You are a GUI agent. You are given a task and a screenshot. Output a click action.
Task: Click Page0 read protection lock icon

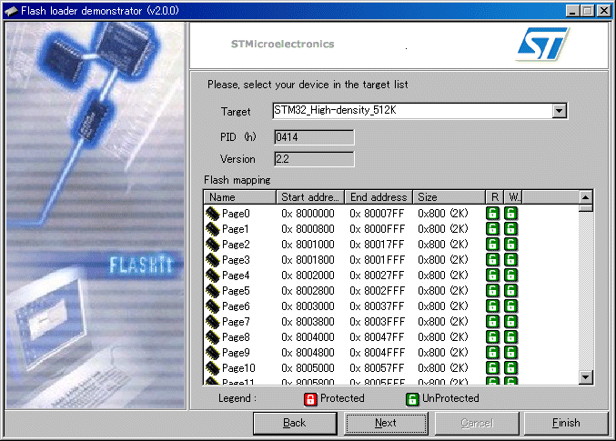tap(492, 214)
